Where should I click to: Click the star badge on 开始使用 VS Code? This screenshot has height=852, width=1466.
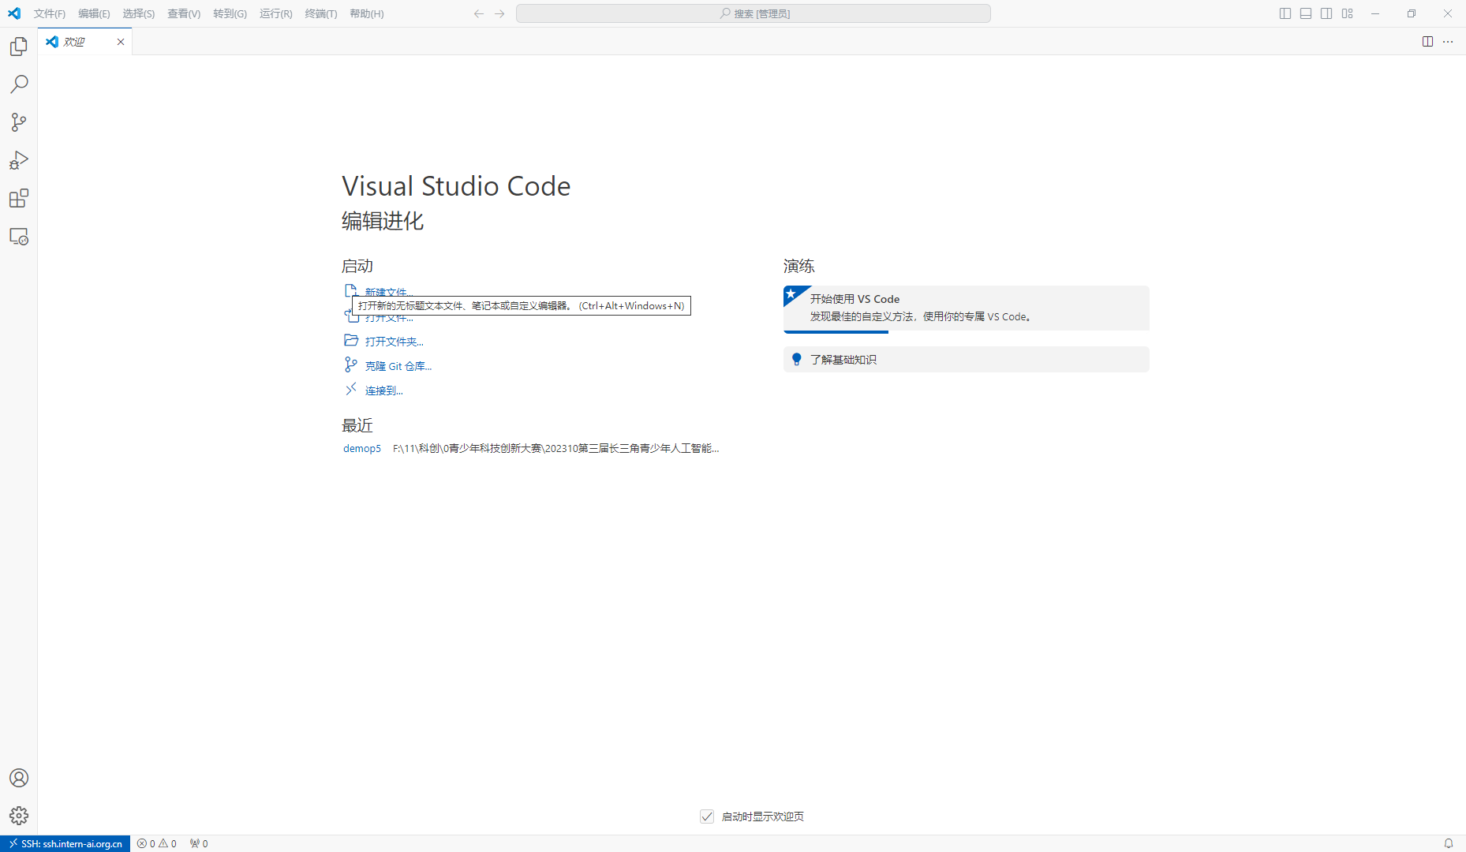point(793,294)
